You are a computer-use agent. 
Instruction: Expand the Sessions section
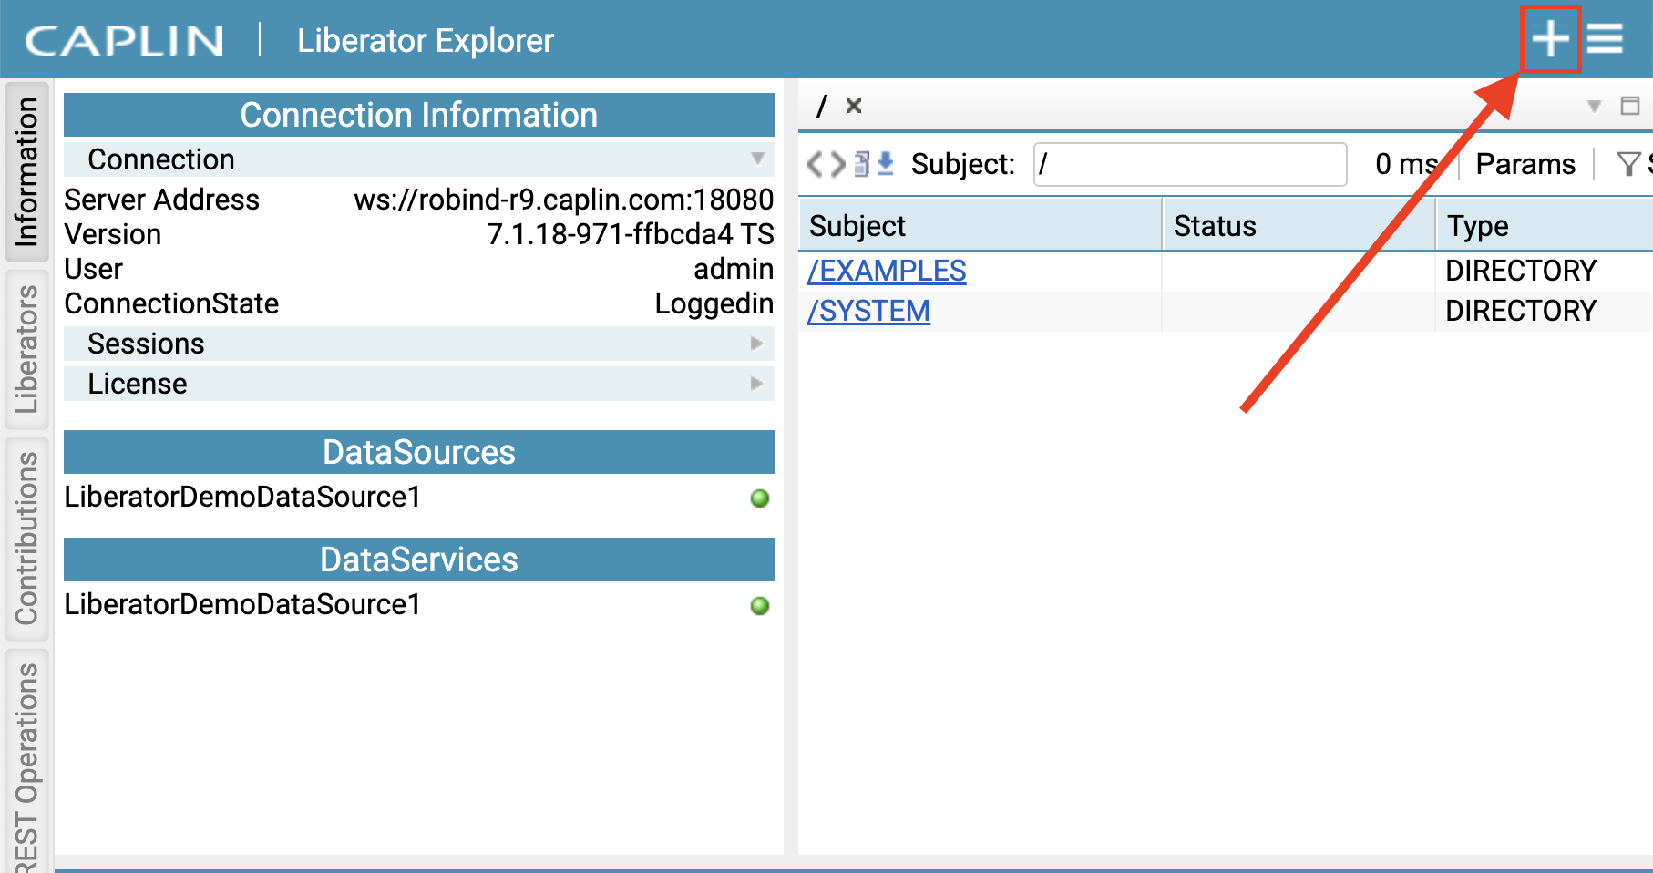click(x=419, y=344)
